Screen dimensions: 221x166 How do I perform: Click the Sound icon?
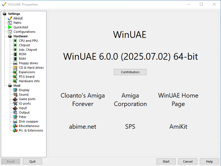click(x=15, y=94)
